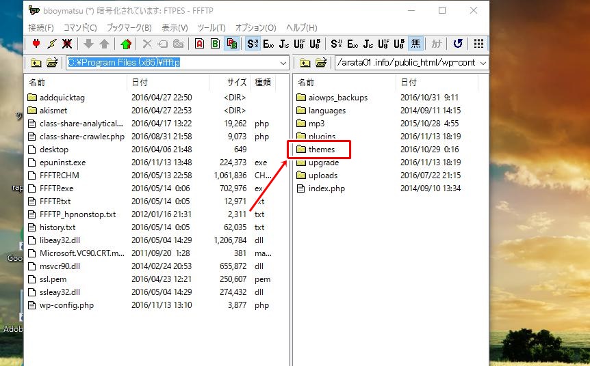The width and height of the screenshot is (590, 366).
Task: Sort local files by サイズ column
Action: point(229,82)
